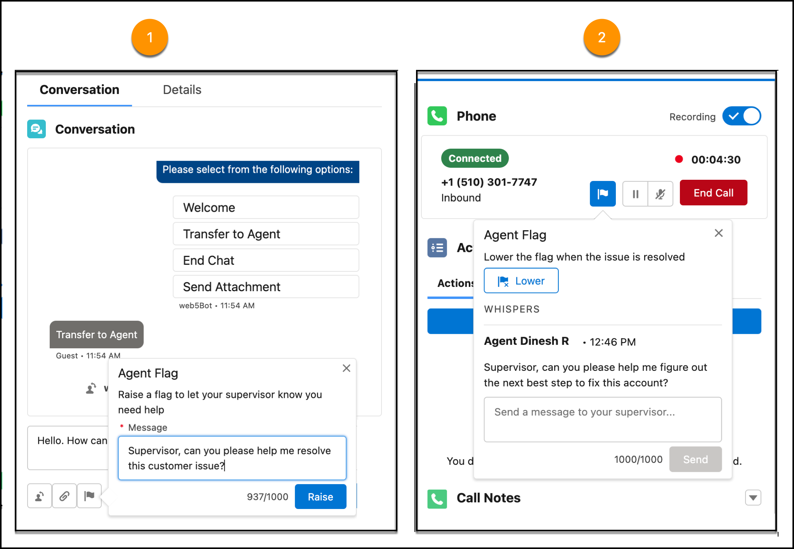Image resolution: width=794 pixels, height=549 pixels.
Task: Close the Agent Flag popup in phone panel
Action: pyautogui.click(x=719, y=233)
